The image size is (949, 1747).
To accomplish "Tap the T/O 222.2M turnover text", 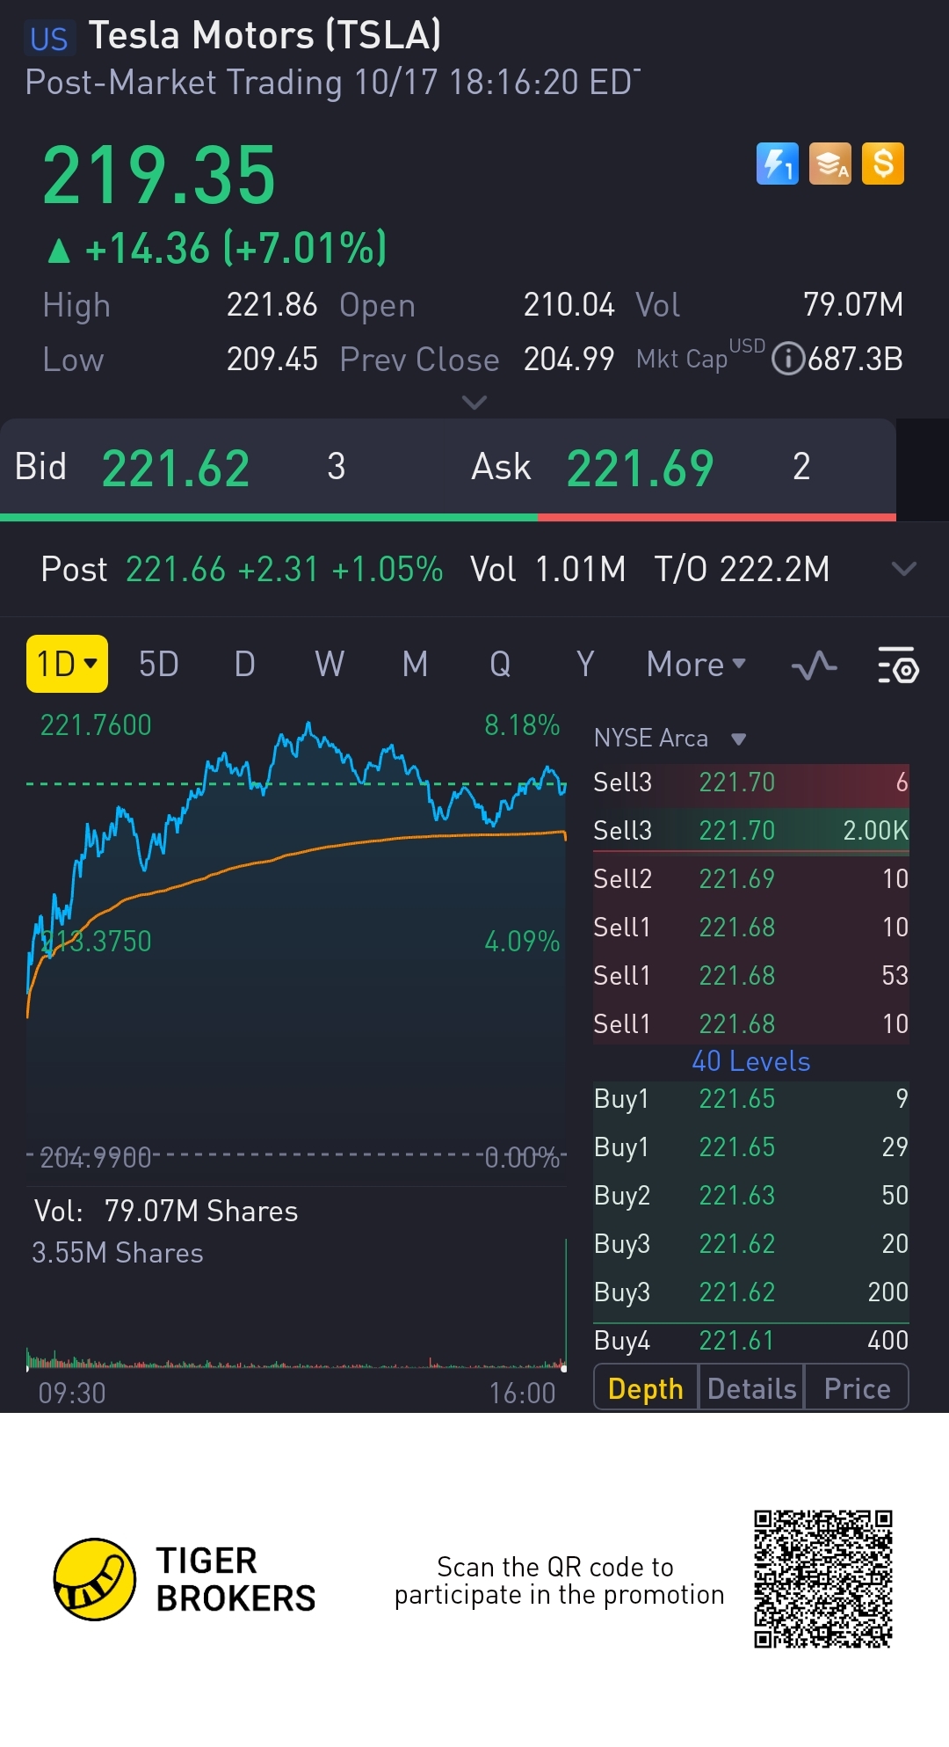I will (x=742, y=569).
